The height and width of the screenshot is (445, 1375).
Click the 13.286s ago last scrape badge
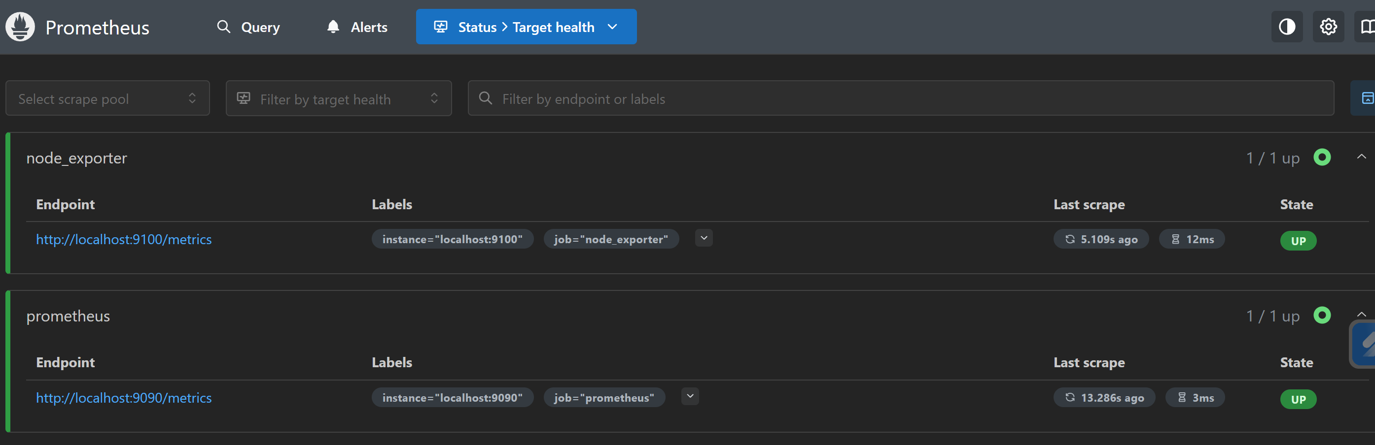coord(1104,397)
